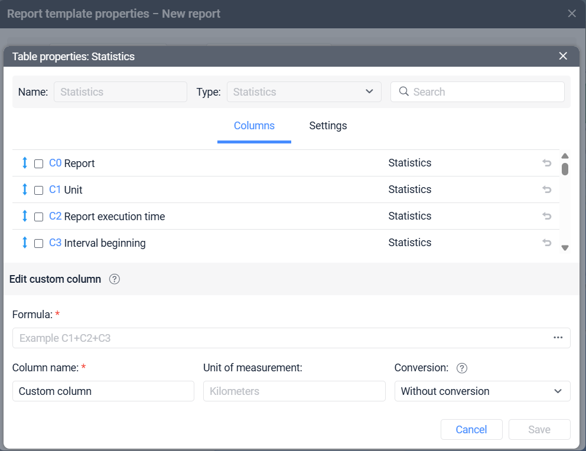Click the reorder arrows beside C2 Report execution time
Screen dimensions: 586x451
25,216
